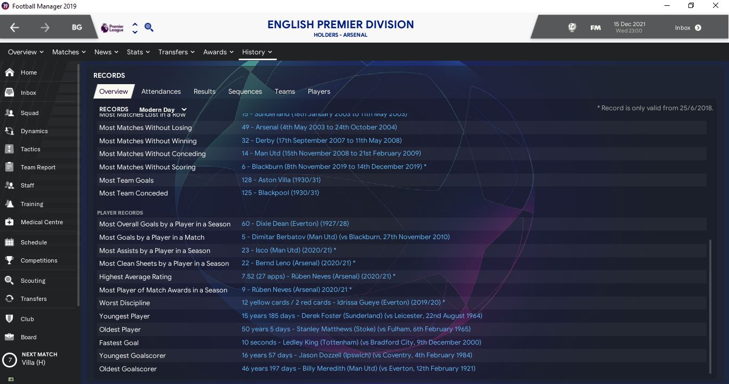
Task: Expand the Matches dropdown menu
Action: tap(69, 52)
